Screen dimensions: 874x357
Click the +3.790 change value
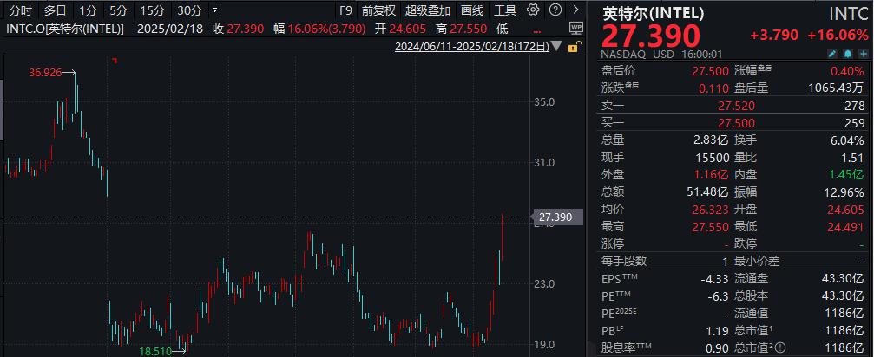[775, 36]
